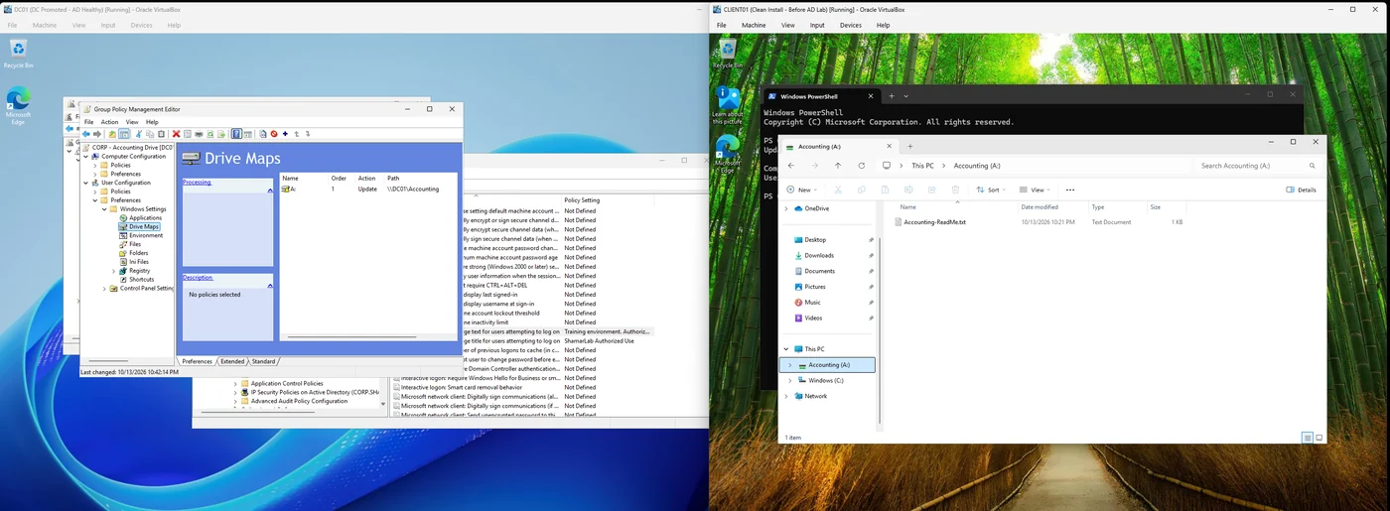Viewport: 1390px width, 511px height.
Task: Select Downloads in Explorer quick access
Action: (819, 255)
